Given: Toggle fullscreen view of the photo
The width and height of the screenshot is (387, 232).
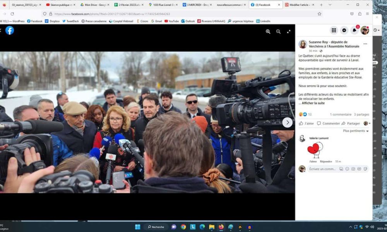Looking at the screenshot, I should coord(288,32).
